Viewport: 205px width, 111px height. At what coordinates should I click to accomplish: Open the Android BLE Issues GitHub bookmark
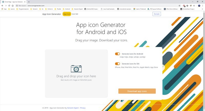coord(91,9)
